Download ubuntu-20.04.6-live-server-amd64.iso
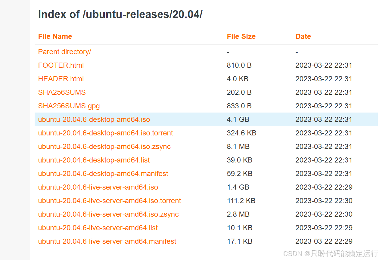This screenshot has height=260, width=379. (98, 187)
